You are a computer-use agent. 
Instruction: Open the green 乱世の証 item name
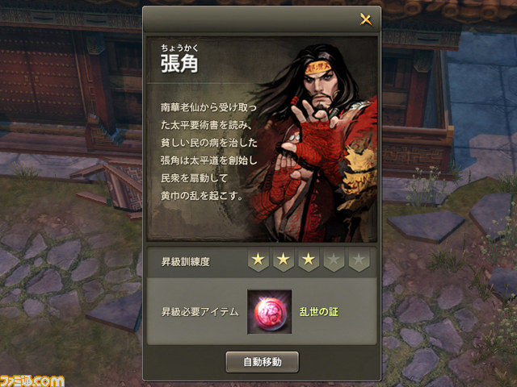[319, 312]
